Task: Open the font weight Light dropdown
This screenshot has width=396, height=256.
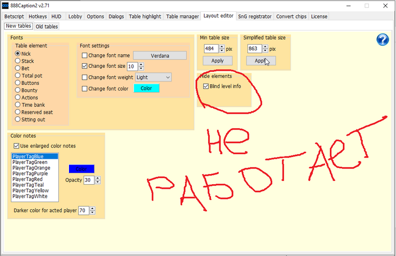Action: [x=153, y=77]
